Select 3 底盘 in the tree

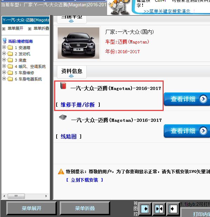click(x=21, y=60)
